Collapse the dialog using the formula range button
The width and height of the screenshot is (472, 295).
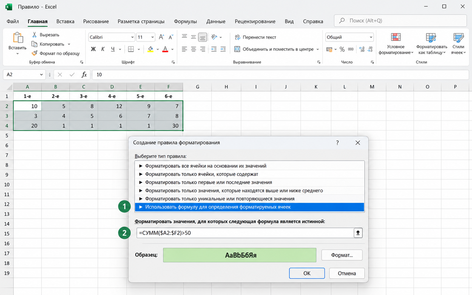pos(358,233)
